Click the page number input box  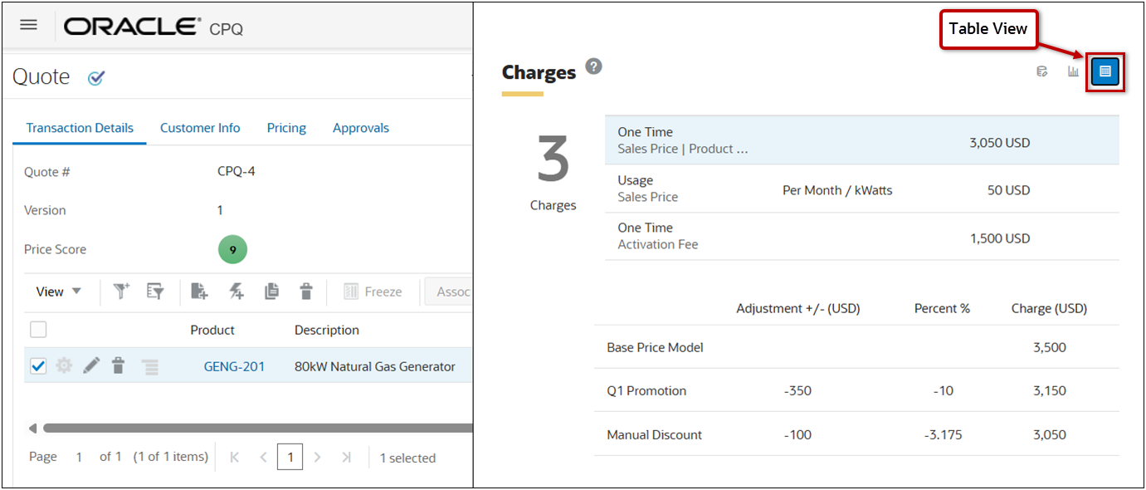[290, 458]
